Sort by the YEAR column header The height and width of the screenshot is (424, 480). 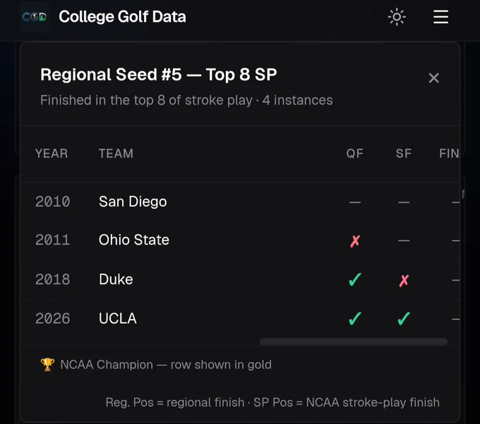click(52, 154)
